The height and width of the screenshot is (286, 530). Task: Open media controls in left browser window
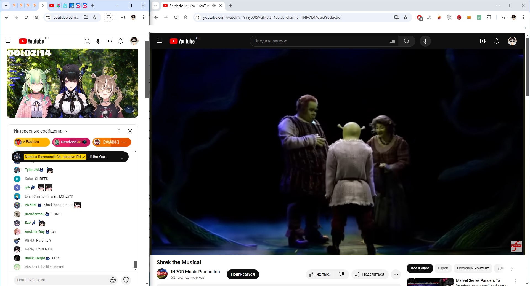point(123,17)
